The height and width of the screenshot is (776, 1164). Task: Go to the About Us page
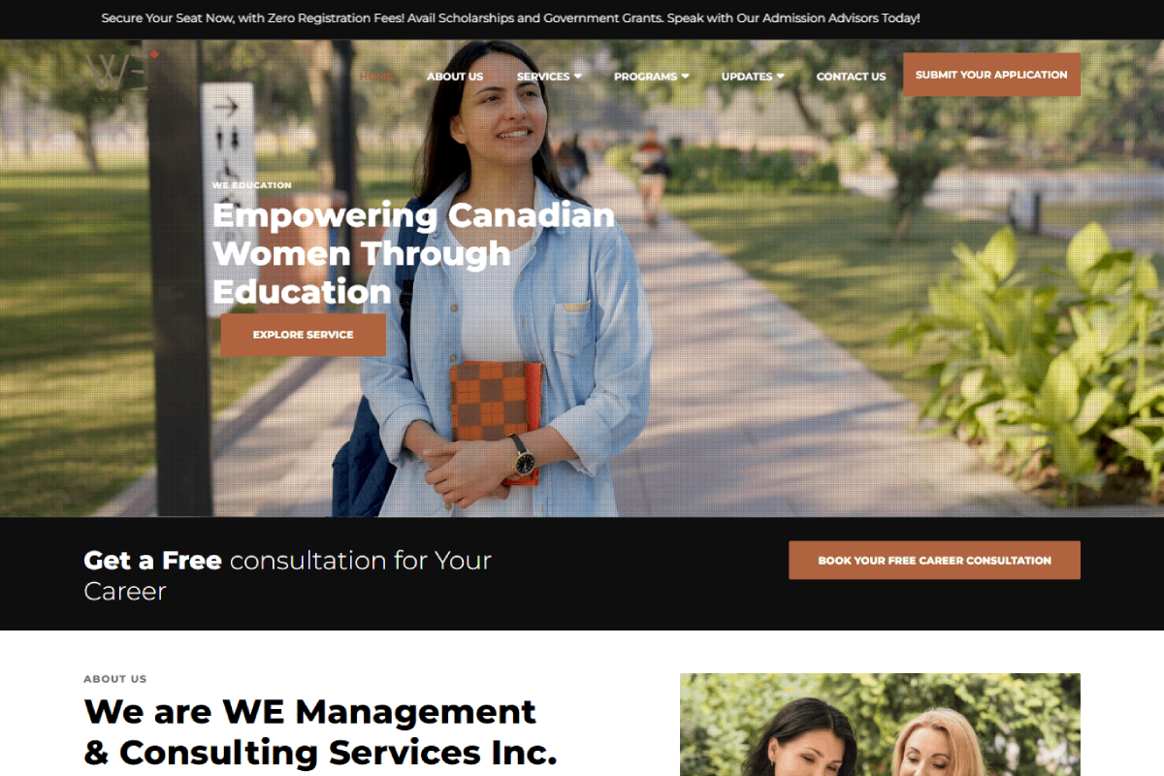[x=455, y=77]
